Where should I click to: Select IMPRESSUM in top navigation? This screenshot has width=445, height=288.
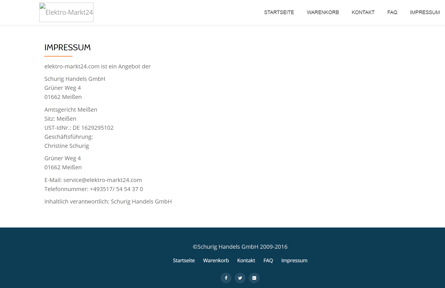pos(425,12)
